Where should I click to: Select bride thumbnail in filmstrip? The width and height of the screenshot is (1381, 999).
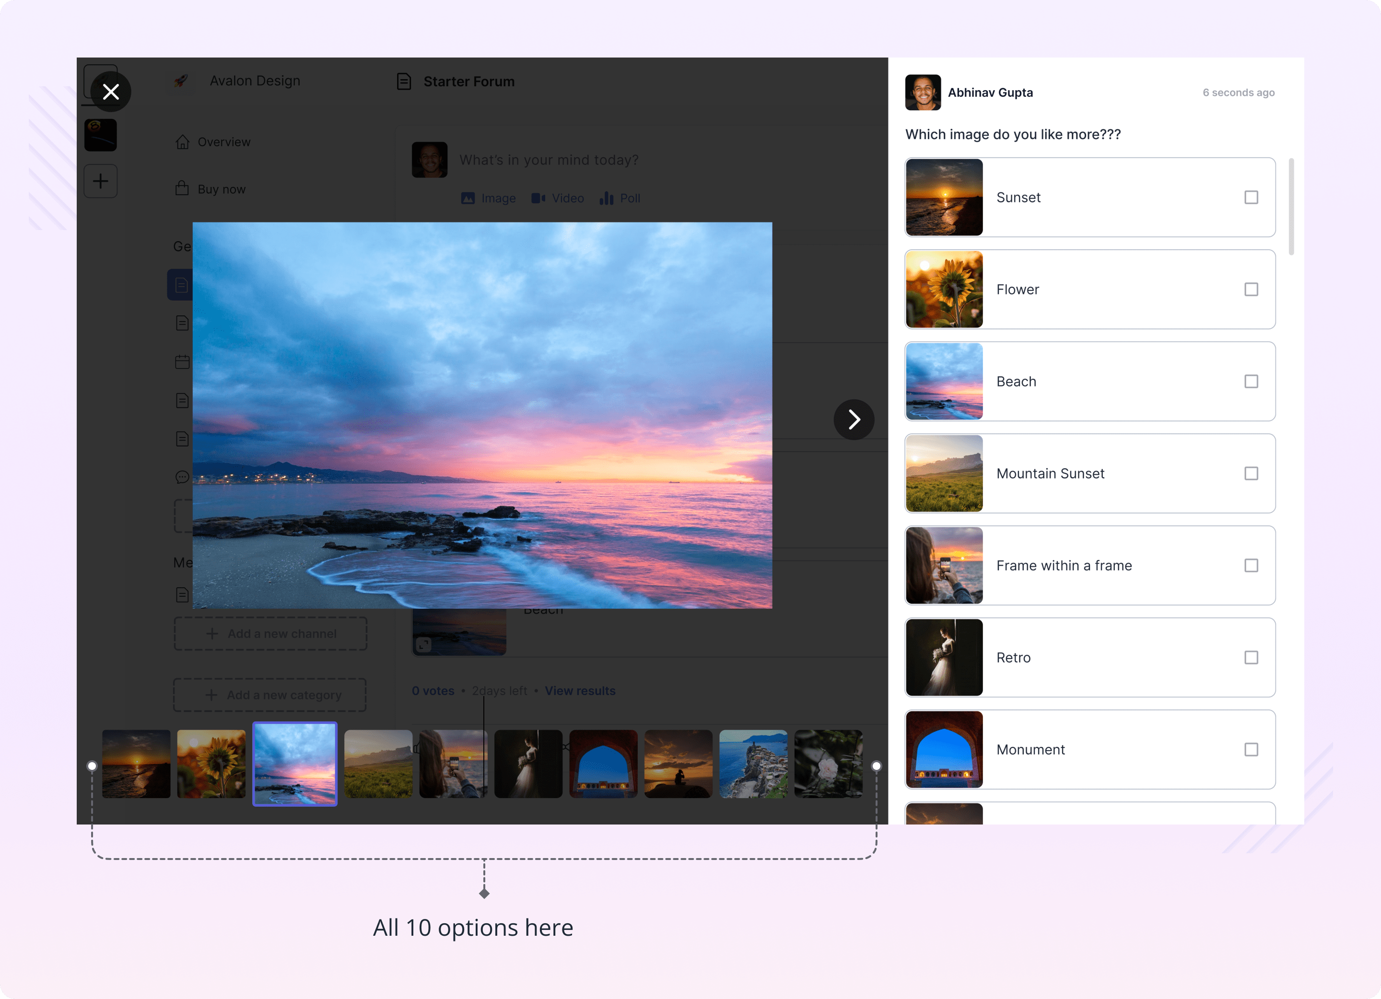(x=528, y=764)
